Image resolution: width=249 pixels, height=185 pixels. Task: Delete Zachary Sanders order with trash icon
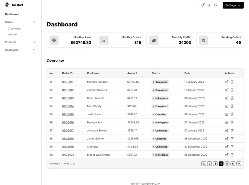[x=232, y=90]
